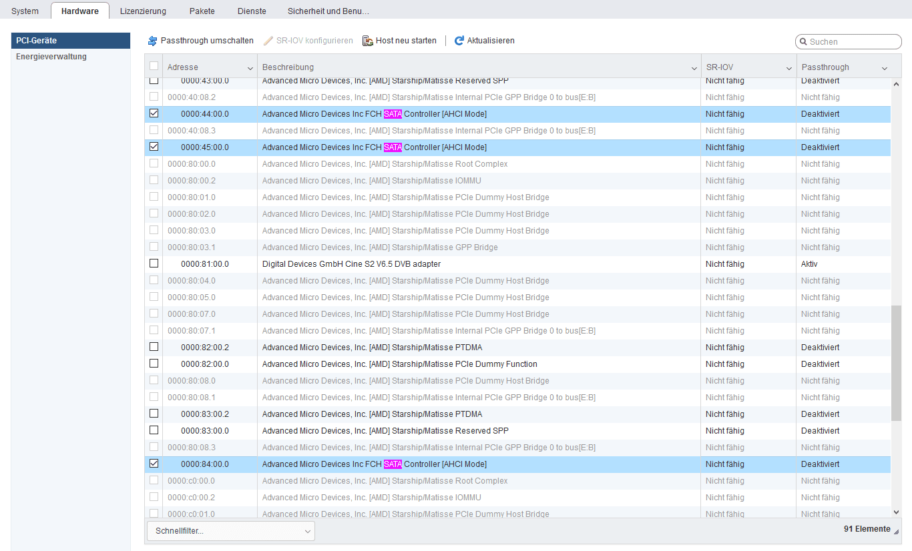This screenshot has height=551, width=912.
Task: Uncheck the SATA Controller 0000:44:00.0 checkbox
Action: (x=154, y=113)
